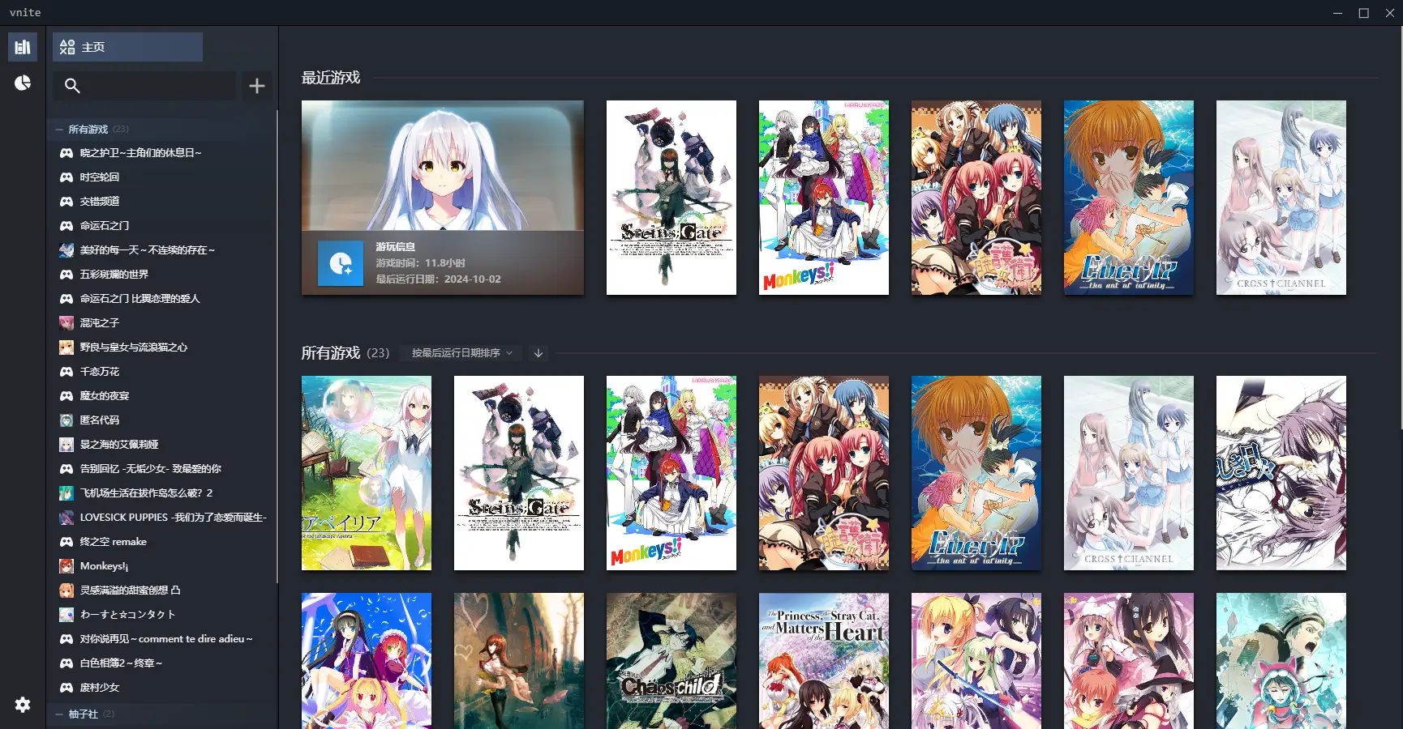Select 五彩斑斓的世界 in the sidebar
1403x729 pixels.
point(161,275)
